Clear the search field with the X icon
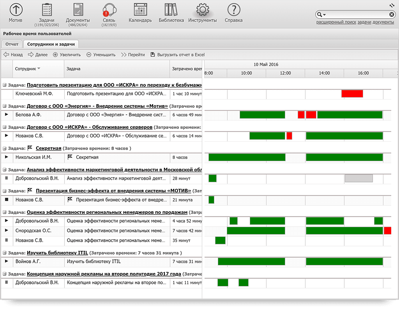This screenshot has width=399, height=312. point(392,14)
